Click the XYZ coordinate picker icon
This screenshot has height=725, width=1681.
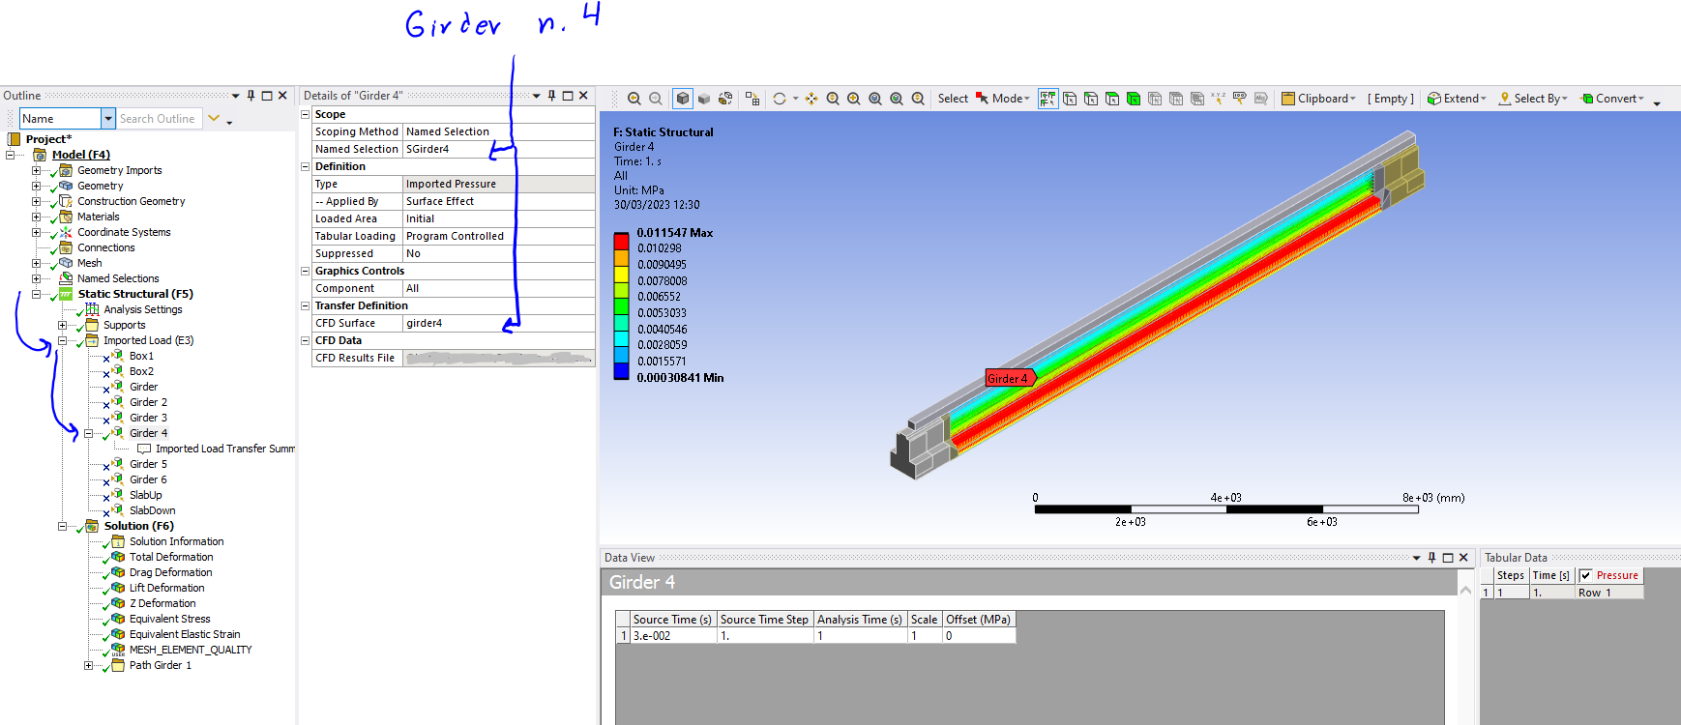pos(1219,99)
